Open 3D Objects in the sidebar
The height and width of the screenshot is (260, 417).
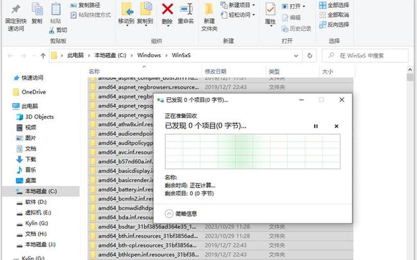[35, 116]
